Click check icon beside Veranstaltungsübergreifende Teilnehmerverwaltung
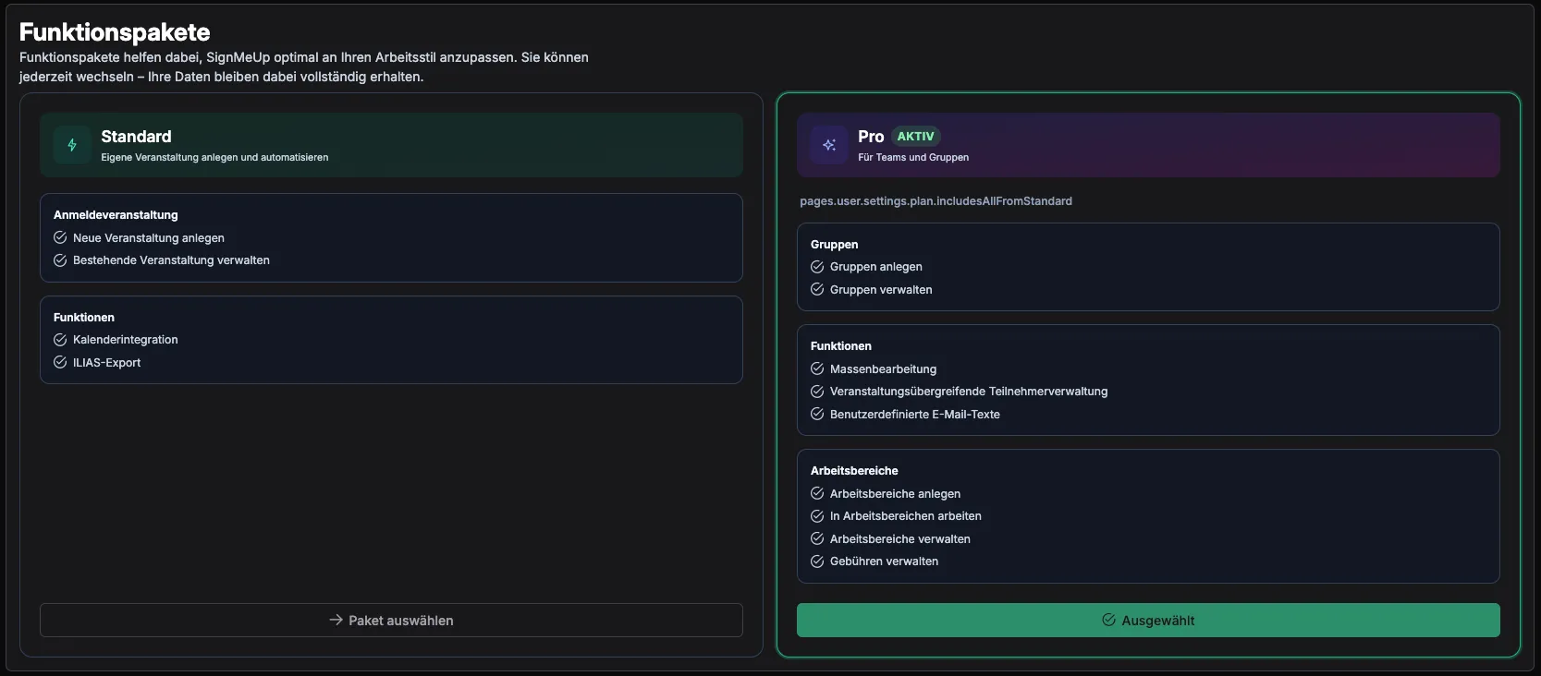Screen dimensions: 1541x676 pos(817,392)
